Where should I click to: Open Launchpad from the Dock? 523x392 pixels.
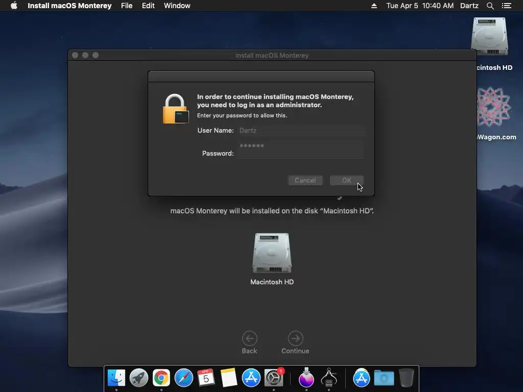[139, 378]
